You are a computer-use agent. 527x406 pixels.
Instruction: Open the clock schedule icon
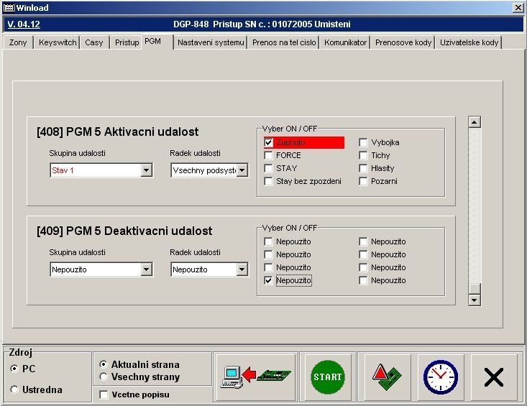point(440,377)
